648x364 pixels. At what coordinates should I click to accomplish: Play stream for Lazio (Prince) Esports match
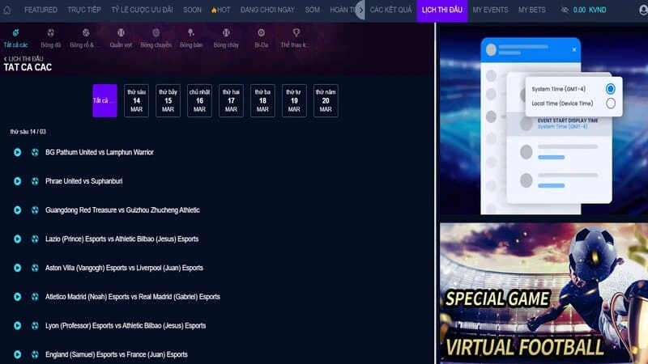click(17, 239)
